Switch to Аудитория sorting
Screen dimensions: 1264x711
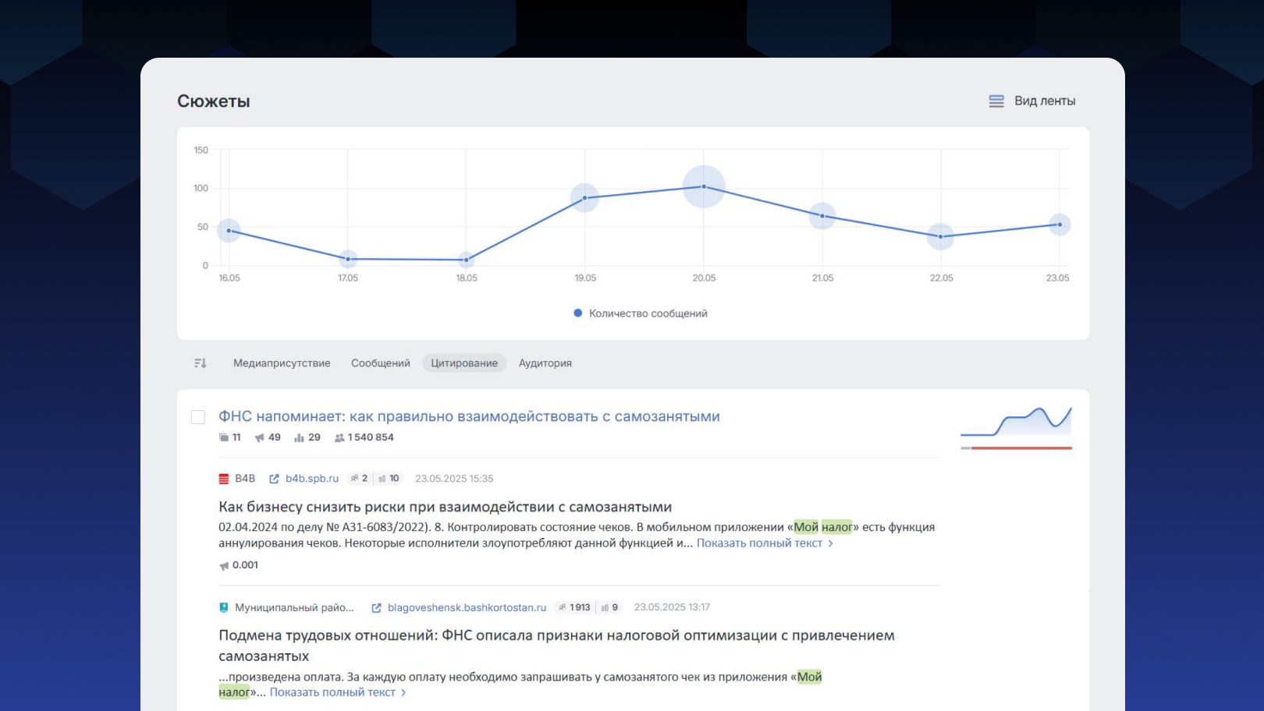(x=545, y=363)
